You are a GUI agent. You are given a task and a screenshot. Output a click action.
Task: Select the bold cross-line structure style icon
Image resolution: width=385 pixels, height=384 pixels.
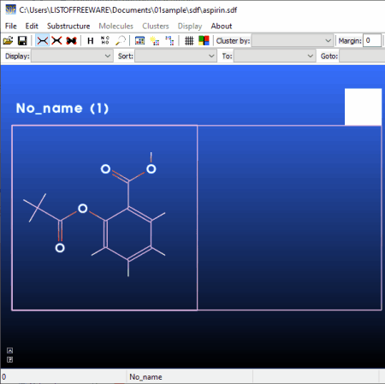56,41
